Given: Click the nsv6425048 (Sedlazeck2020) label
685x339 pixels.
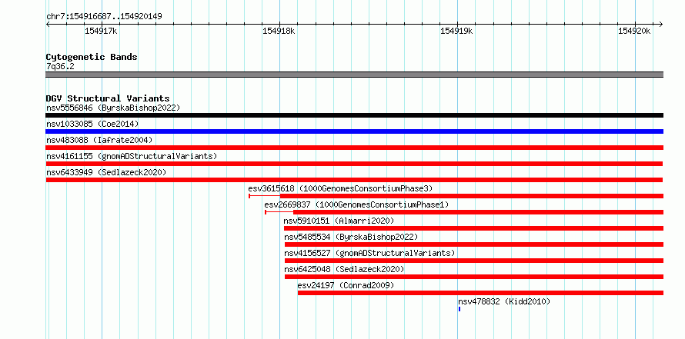Looking at the screenshot, I should pyautogui.click(x=344, y=269).
